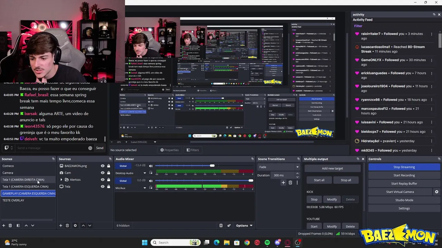442x248 pixels.
Task: Select the GAMEPLAY scene
Action: pos(28,193)
